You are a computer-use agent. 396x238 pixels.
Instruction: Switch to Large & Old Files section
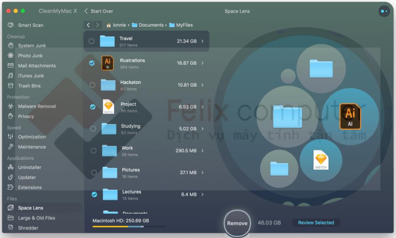(36, 218)
